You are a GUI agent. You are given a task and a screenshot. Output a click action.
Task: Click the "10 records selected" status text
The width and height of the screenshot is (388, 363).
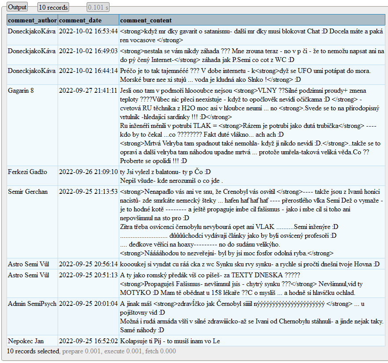click(x=33, y=351)
